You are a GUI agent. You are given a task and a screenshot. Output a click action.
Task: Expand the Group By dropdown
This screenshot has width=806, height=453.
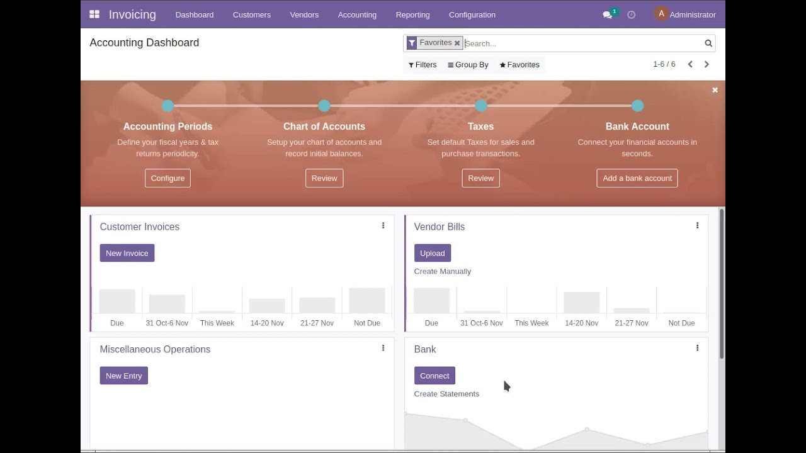[x=468, y=65]
